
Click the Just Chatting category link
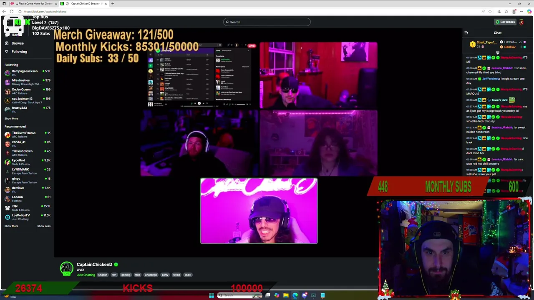click(86, 275)
